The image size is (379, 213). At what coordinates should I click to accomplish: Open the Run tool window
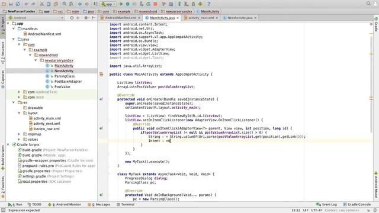click(15, 205)
